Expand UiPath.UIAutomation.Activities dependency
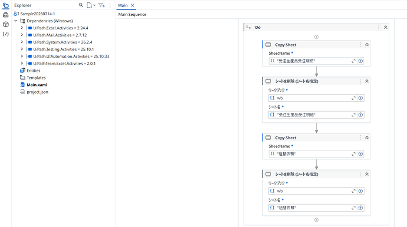407x227 pixels. [22, 56]
